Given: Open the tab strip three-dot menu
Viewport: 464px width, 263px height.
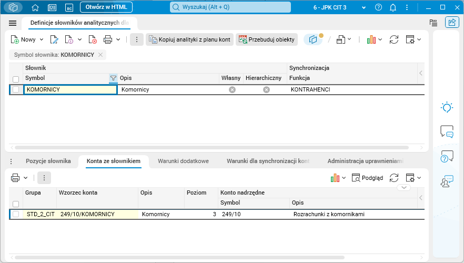Looking at the screenshot, I should click(11, 161).
